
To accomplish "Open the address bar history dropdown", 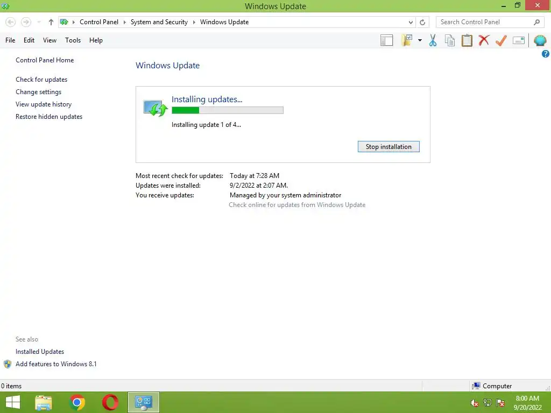I will point(411,22).
